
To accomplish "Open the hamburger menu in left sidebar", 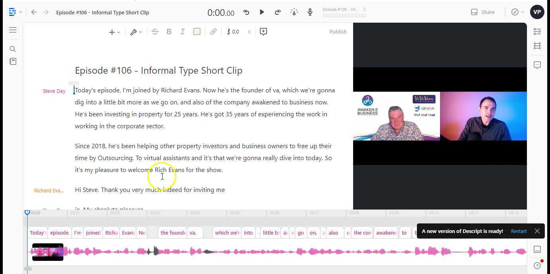I will [x=13, y=30].
